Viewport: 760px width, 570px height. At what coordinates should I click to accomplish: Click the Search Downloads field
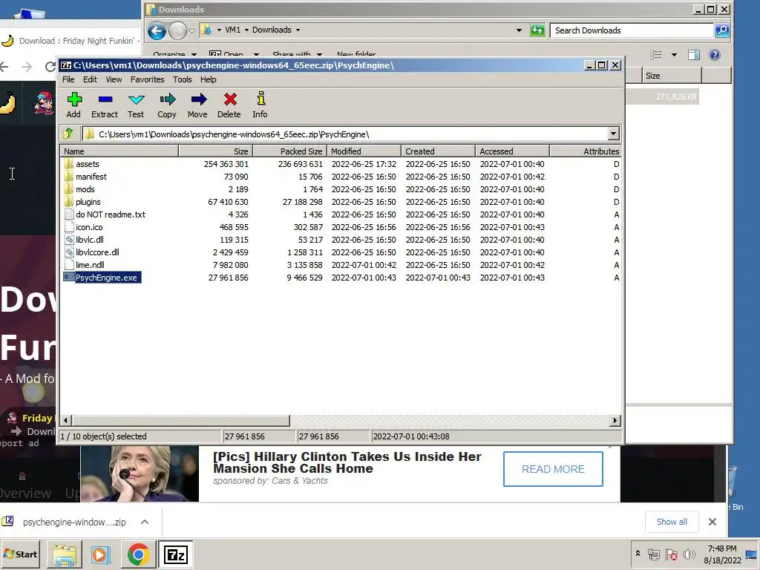pos(632,30)
